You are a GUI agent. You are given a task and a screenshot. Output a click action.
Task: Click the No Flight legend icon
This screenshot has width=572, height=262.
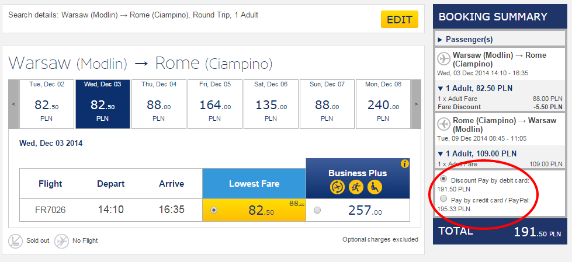[x=61, y=240]
